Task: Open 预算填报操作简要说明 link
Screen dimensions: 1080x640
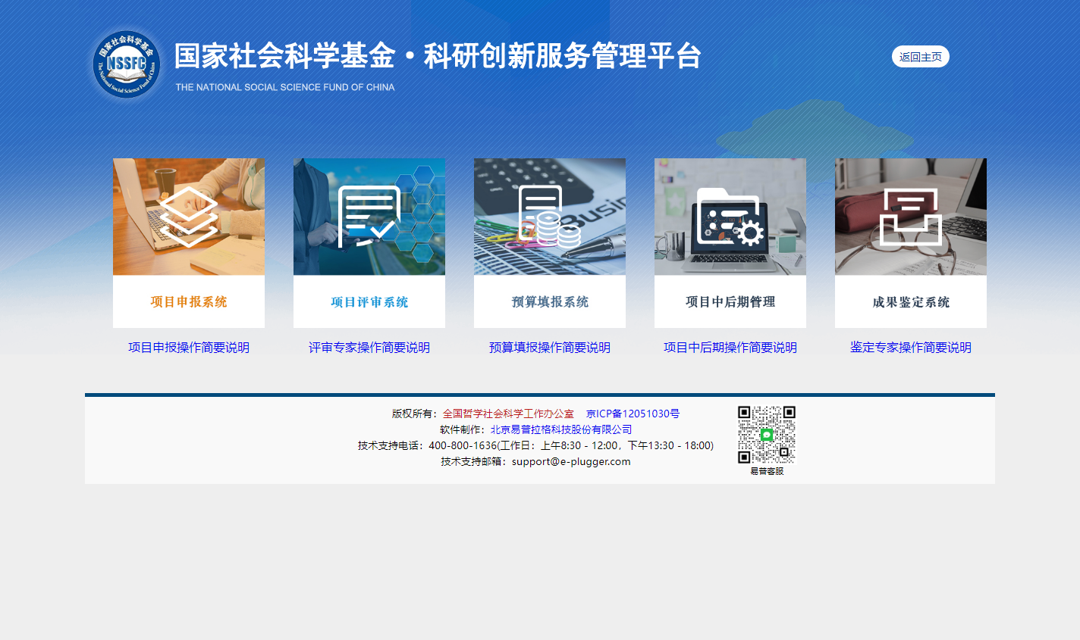Action: coord(550,348)
